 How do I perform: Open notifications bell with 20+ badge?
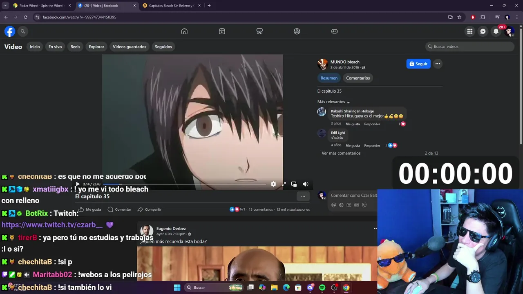point(496,31)
